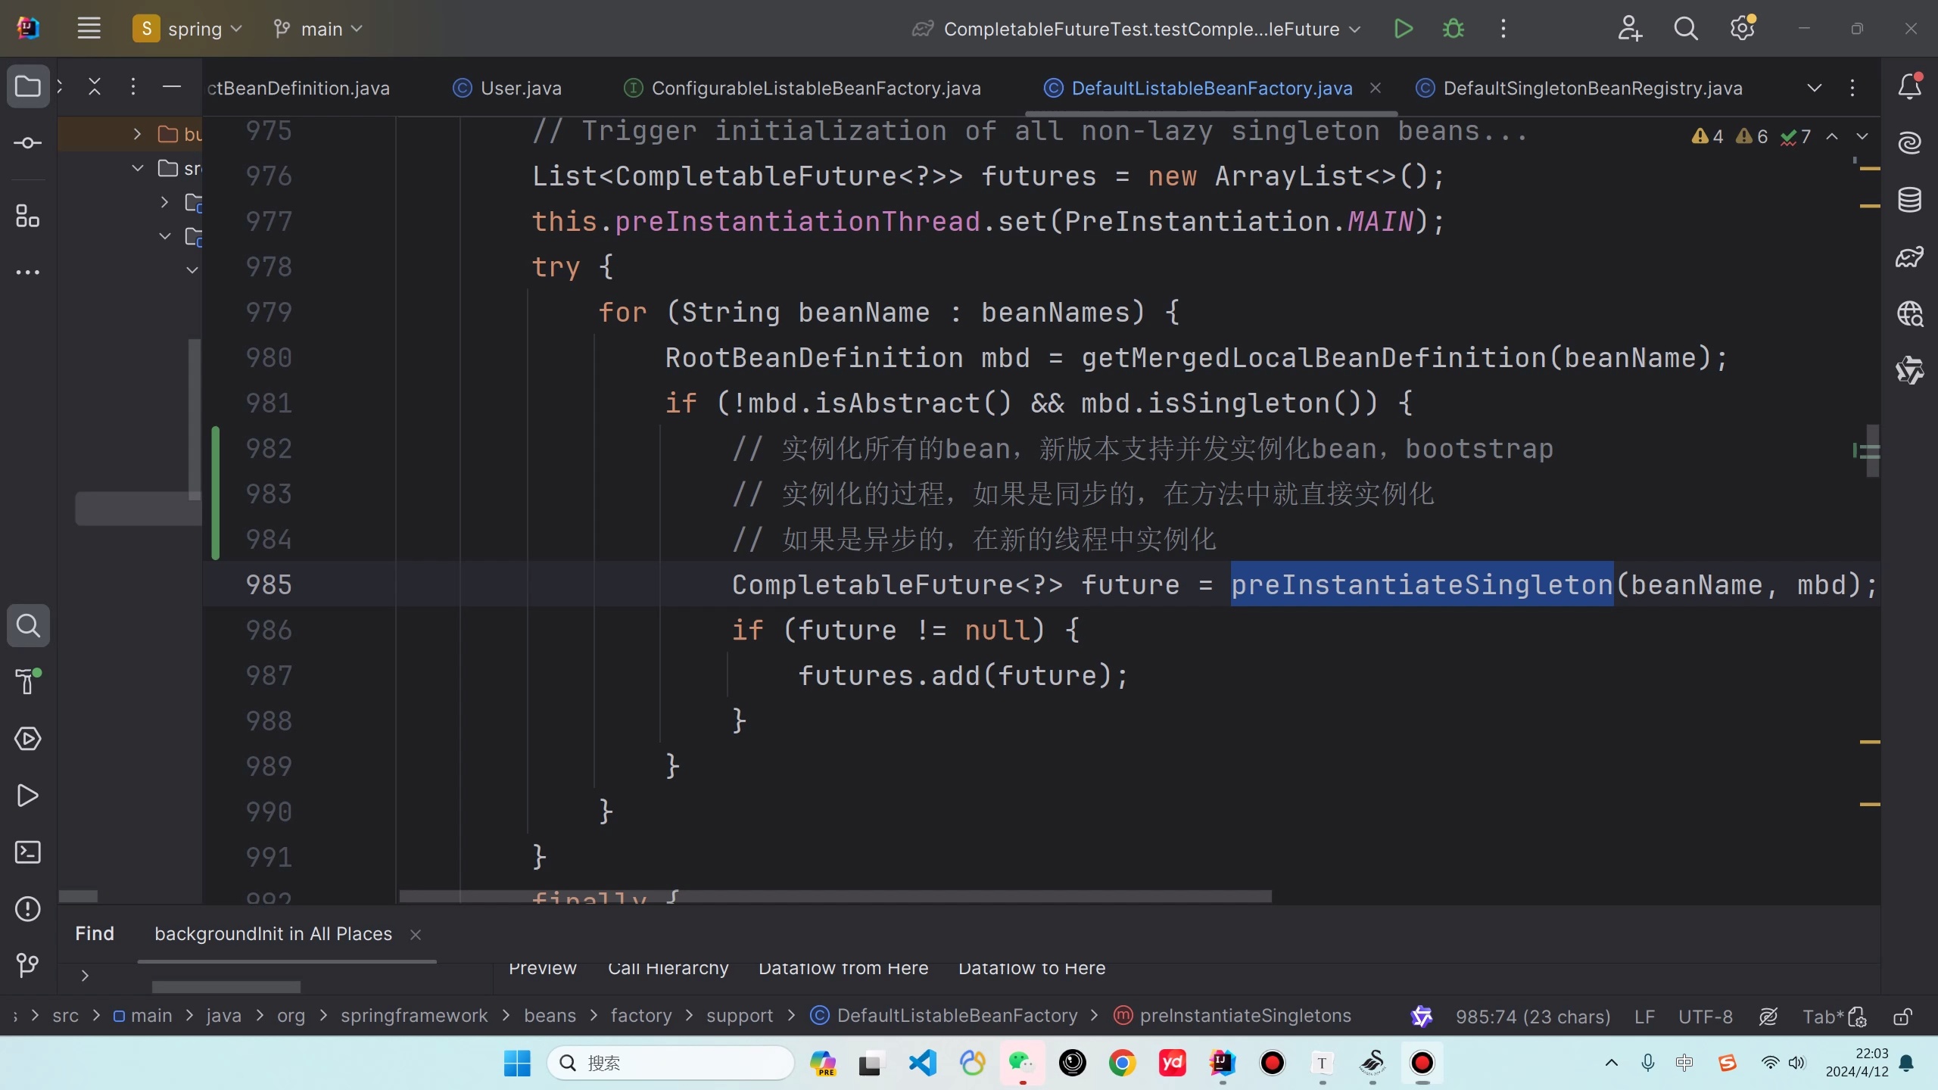This screenshot has height=1090, width=1938.
Task: Open the Terminal tool window
Action: click(x=28, y=852)
